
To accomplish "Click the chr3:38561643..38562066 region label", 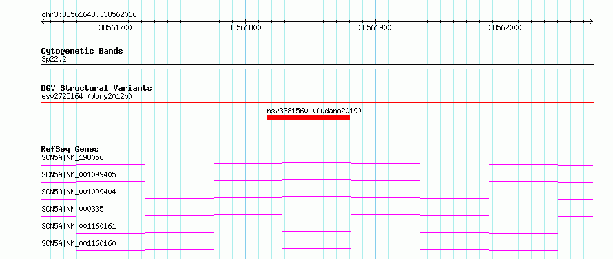I will (x=89, y=15).
